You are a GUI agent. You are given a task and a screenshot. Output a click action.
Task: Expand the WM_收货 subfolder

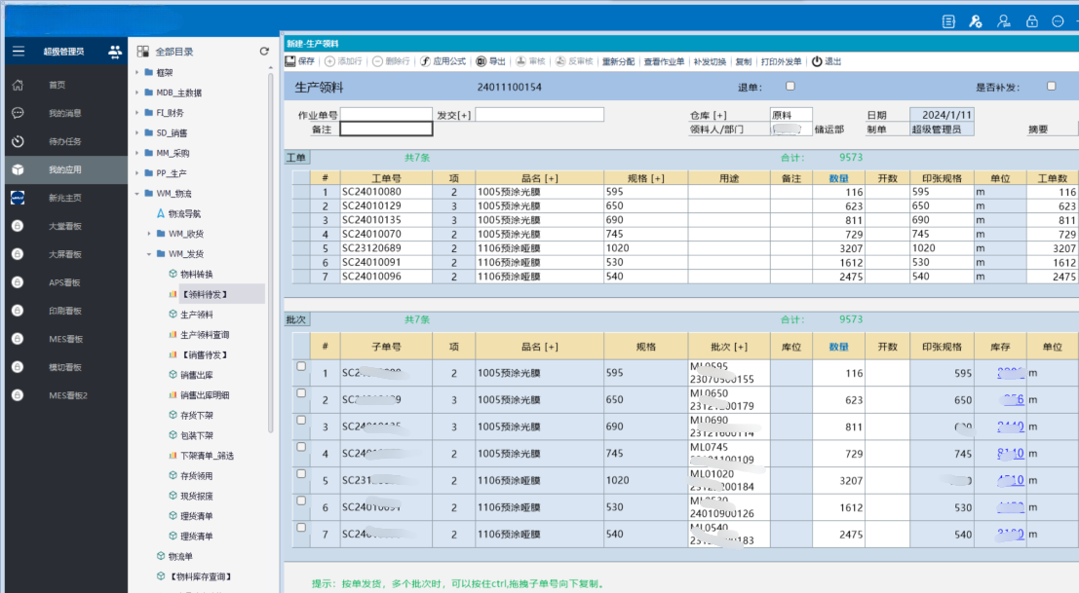(x=149, y=234)
